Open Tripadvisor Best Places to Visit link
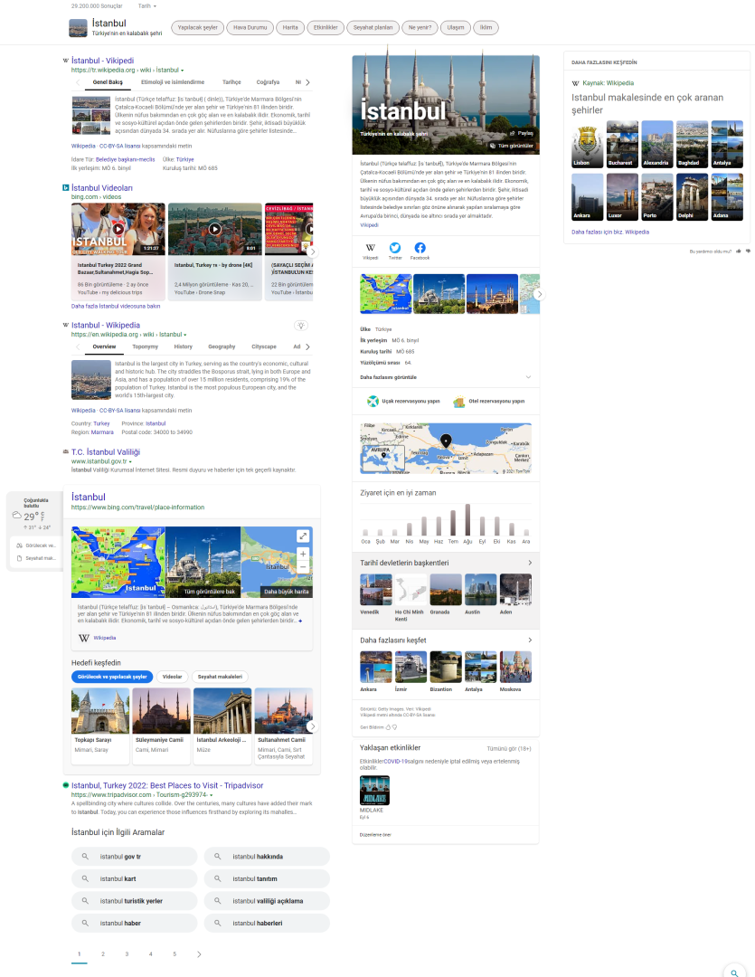The image size is (755, 977). pos(167,785)
